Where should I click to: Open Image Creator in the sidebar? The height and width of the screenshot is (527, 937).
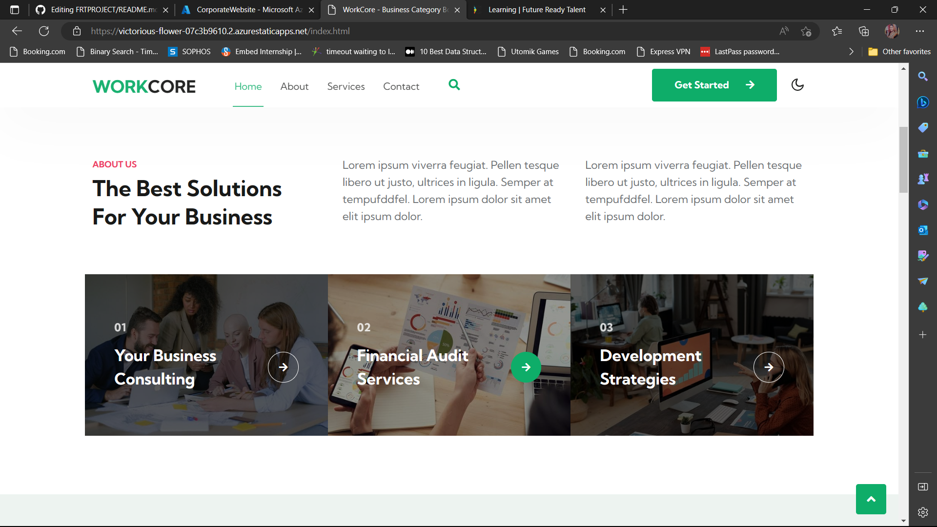click(x=923, y=255)
